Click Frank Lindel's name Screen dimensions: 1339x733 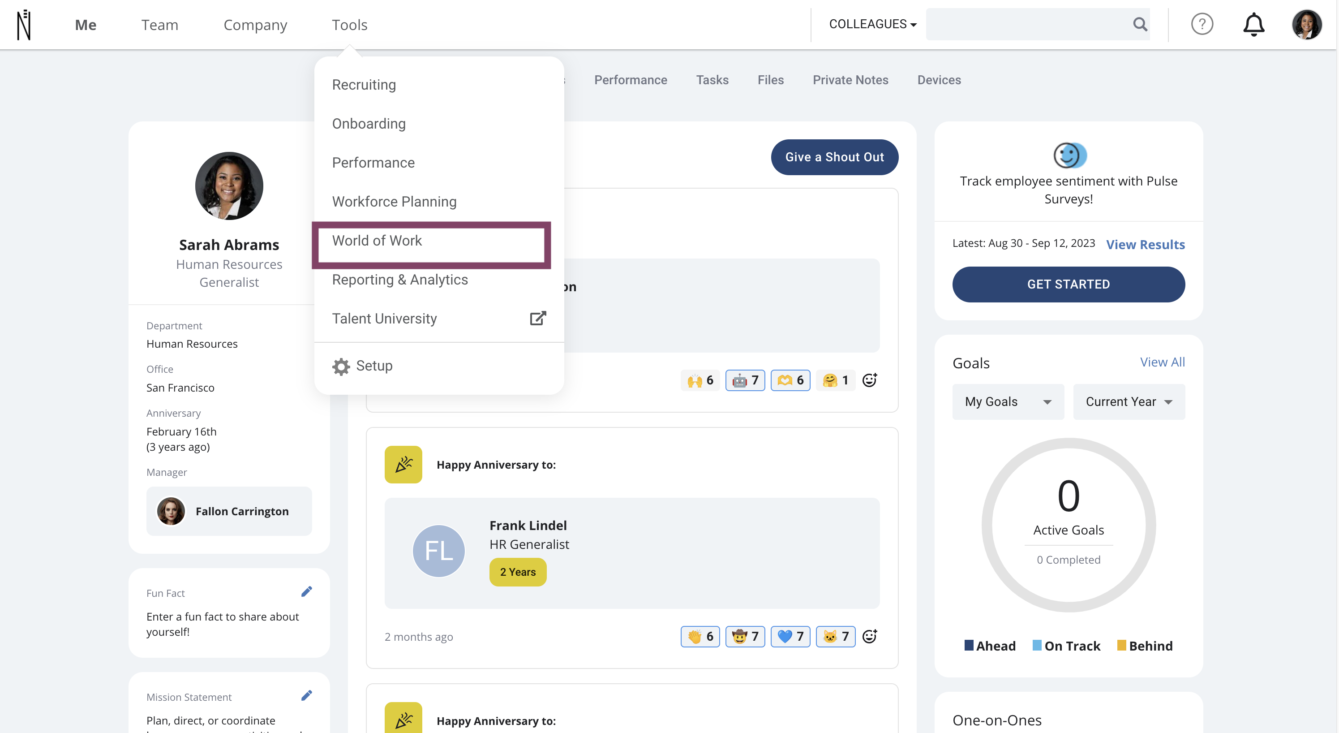[x=528, y=526]
